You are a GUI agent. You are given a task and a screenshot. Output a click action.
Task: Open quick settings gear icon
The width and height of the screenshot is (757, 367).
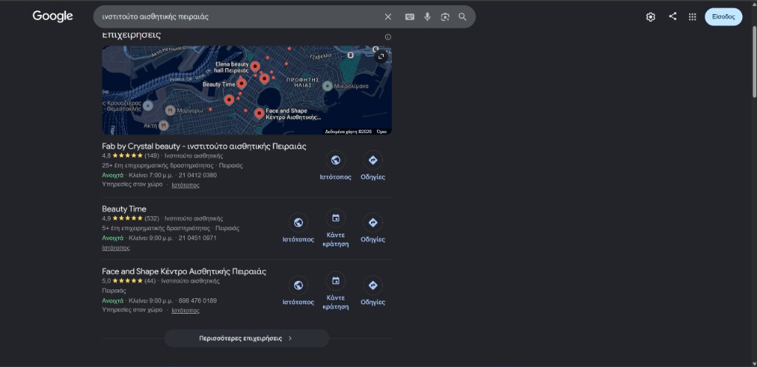tap(651, 17)
